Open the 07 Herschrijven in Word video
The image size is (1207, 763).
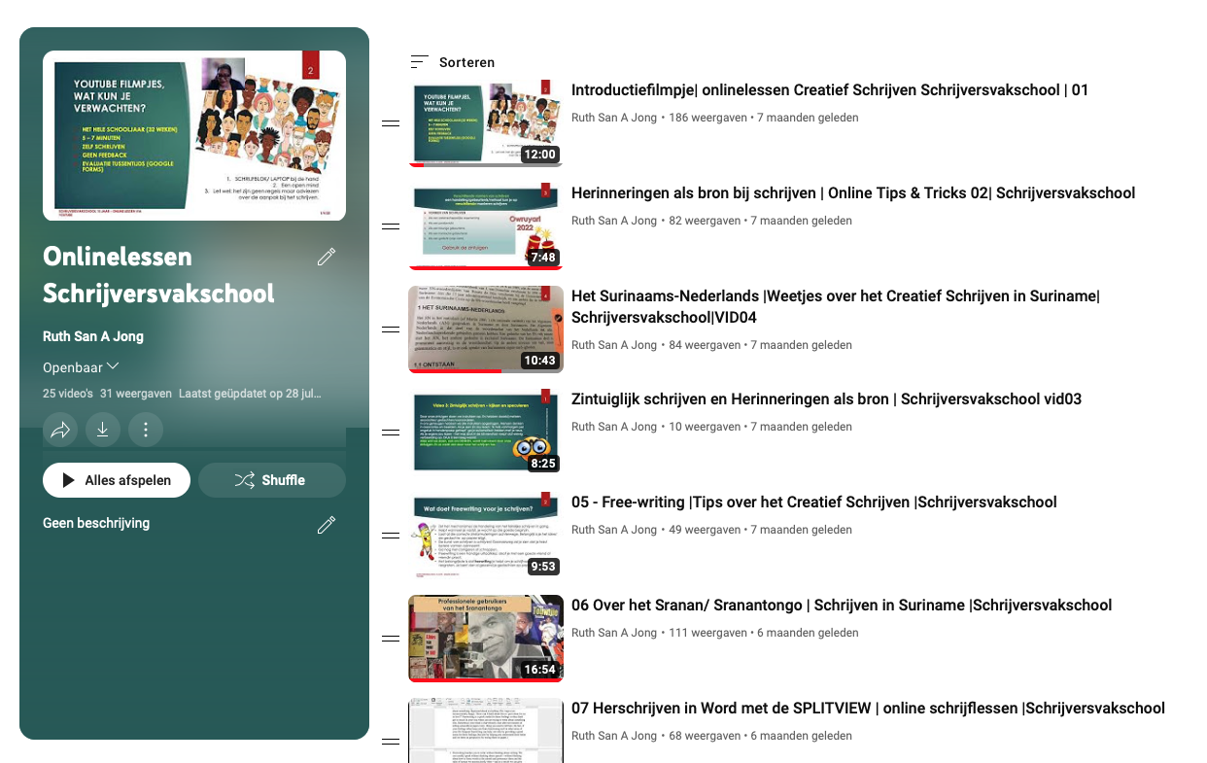tap(867, 708)
